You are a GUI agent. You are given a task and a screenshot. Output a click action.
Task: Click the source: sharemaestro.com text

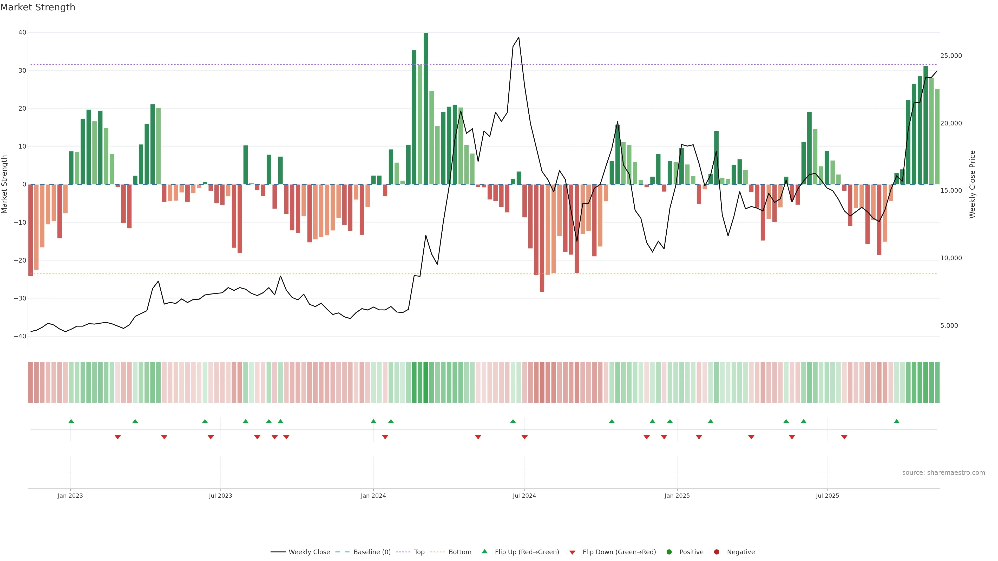point(943,472)
